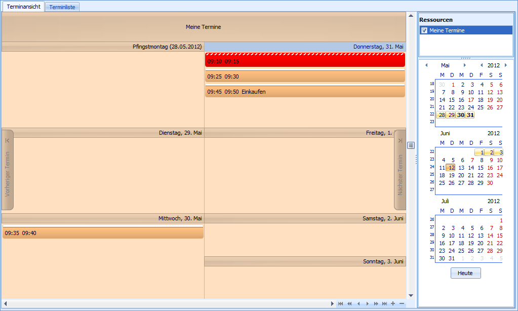Click previous single-arrow navigator icon
The height and width of the screenshot is (311, 518).
click(358, 303)
